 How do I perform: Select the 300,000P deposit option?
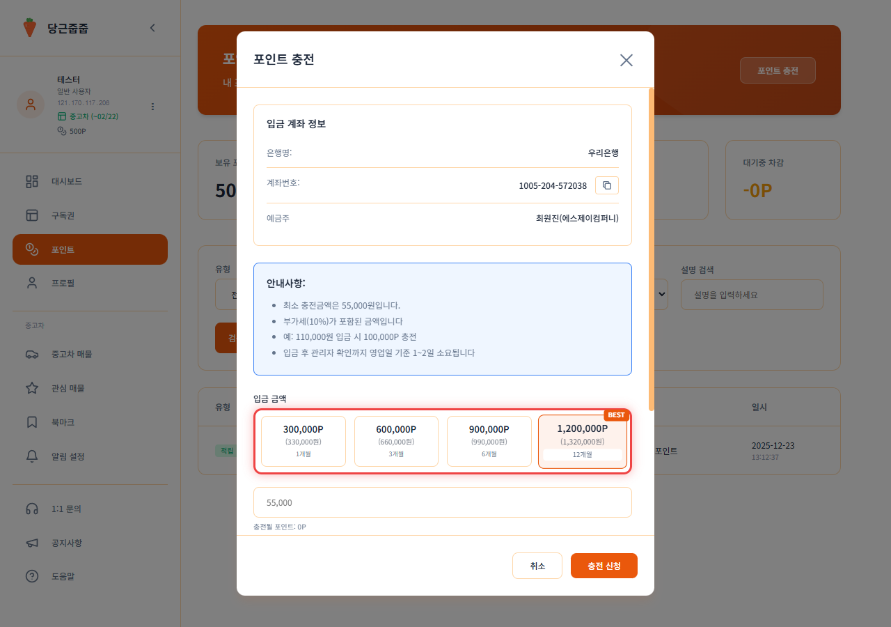point(303,440)
